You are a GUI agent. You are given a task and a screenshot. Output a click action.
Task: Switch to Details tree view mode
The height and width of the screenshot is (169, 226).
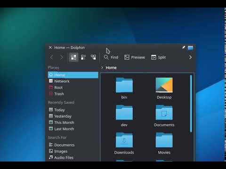pyautogui.click(x=93, y=57)
